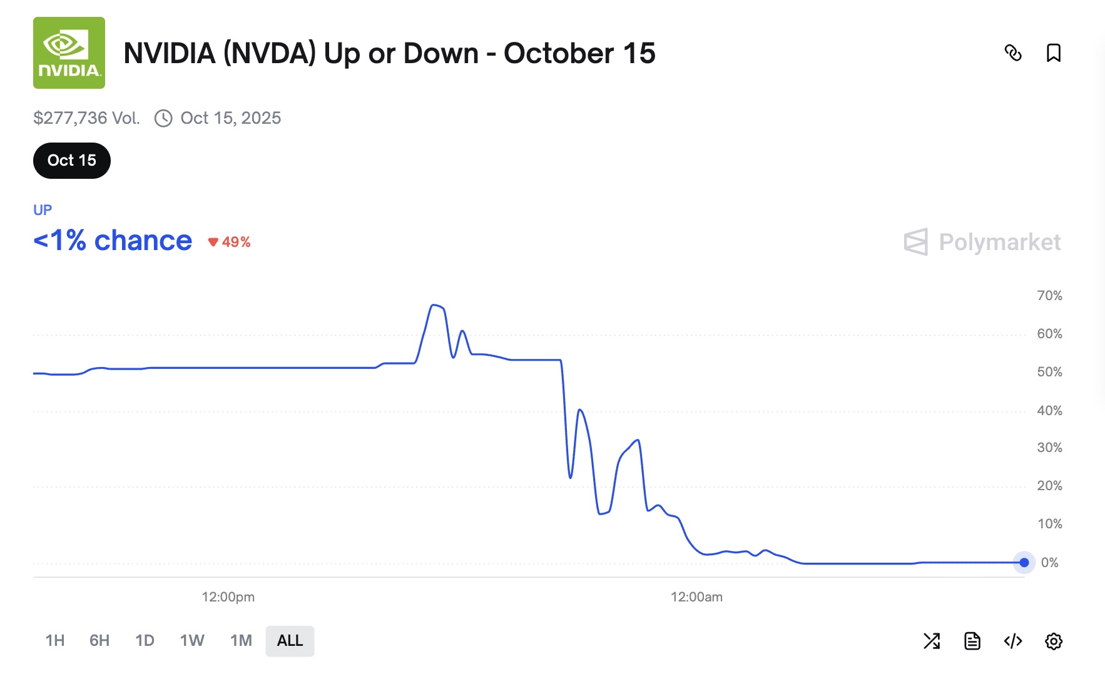Select the 1D time range
Screen dimensions: 1105x694
(145, 641)
